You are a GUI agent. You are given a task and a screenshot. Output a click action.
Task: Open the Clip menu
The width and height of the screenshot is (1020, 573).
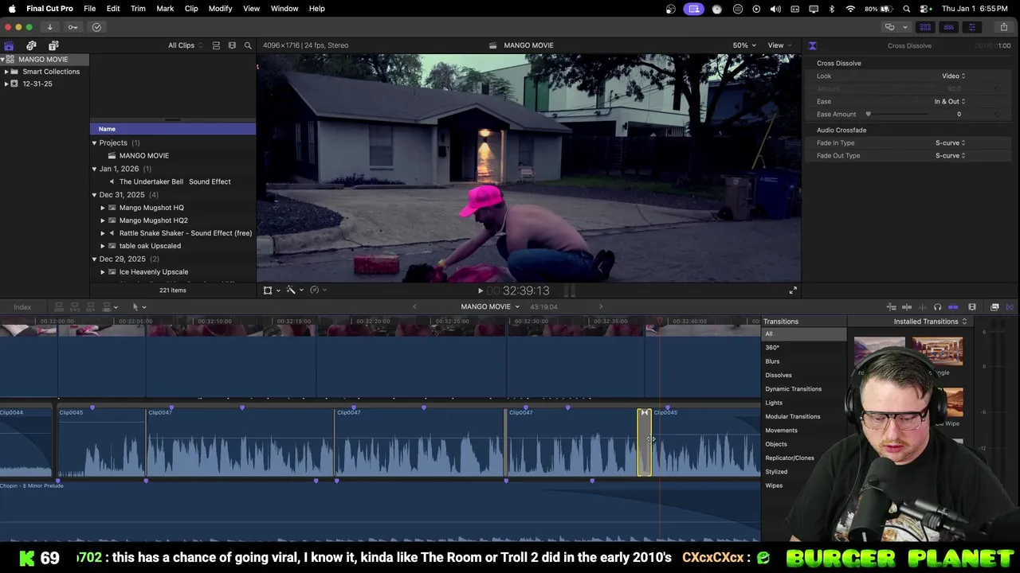[x=191, y=9]
